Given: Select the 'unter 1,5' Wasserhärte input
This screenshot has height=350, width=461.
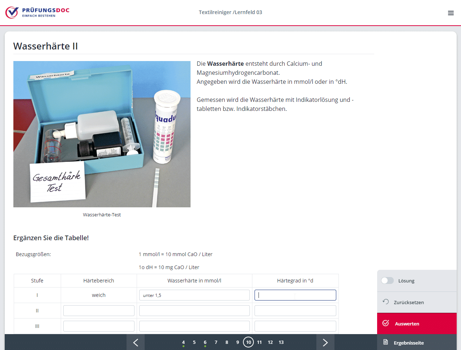Looking at the screenshot, I should [x=194, y=295].
